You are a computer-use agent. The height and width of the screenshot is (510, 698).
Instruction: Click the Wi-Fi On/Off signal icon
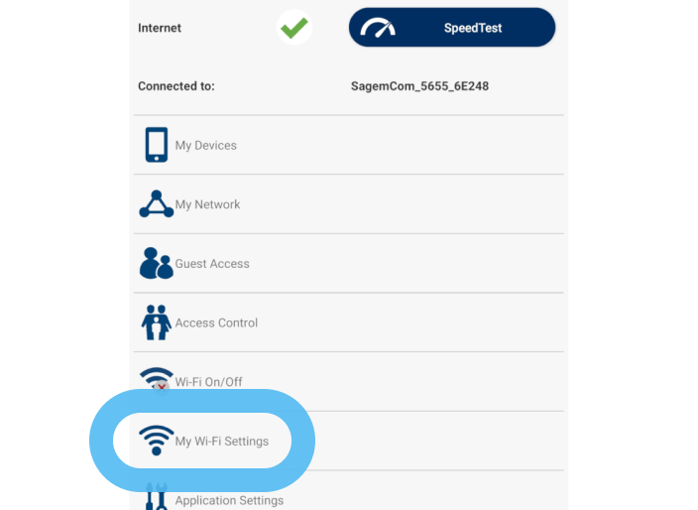tap(157, 379)
